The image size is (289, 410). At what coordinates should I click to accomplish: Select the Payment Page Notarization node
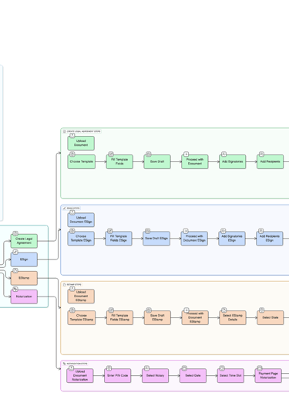tap(268, 376)
